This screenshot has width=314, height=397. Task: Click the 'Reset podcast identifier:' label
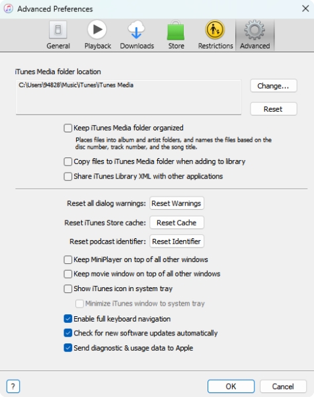coord(108,242)
